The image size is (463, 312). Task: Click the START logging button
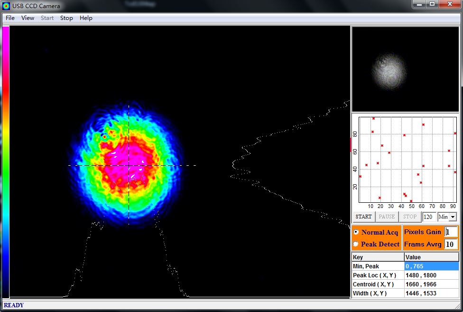click(x=363, y=217)
